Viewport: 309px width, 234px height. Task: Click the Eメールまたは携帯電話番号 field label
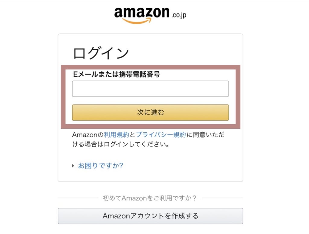pos(116,75)
